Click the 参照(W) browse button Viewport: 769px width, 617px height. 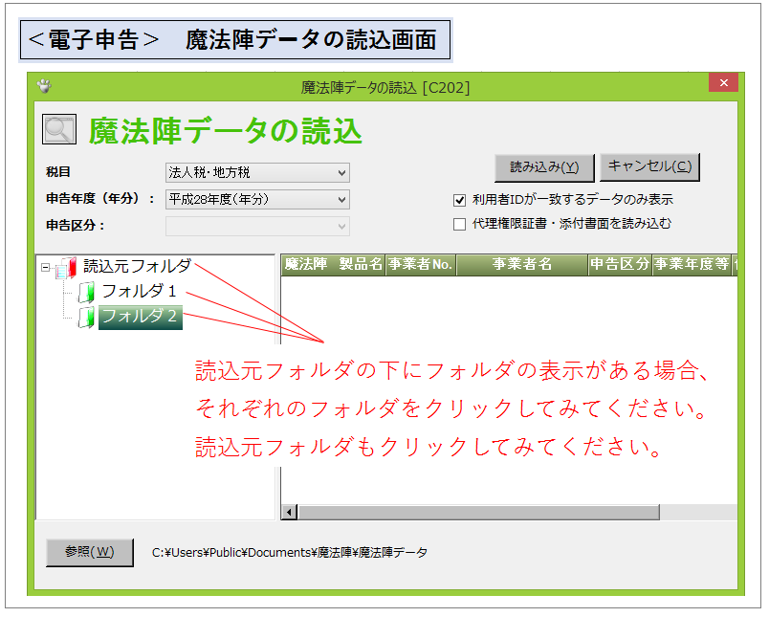tap(90, 552)
